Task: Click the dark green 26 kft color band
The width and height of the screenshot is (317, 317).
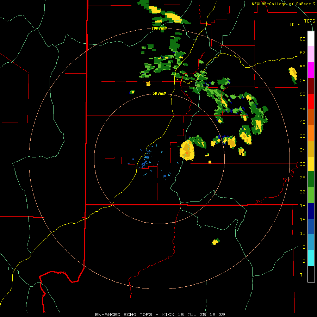Action: click(x=311, y=179)
